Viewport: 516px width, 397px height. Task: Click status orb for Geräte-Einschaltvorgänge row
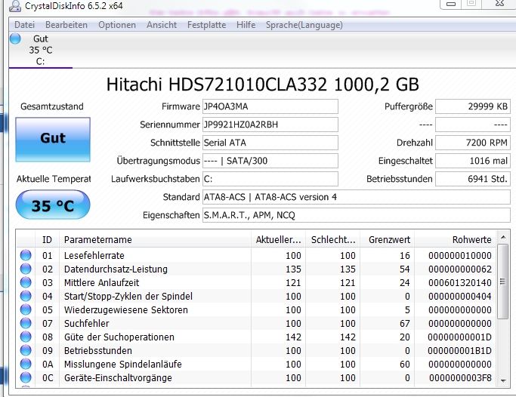[x=26, y=377]
